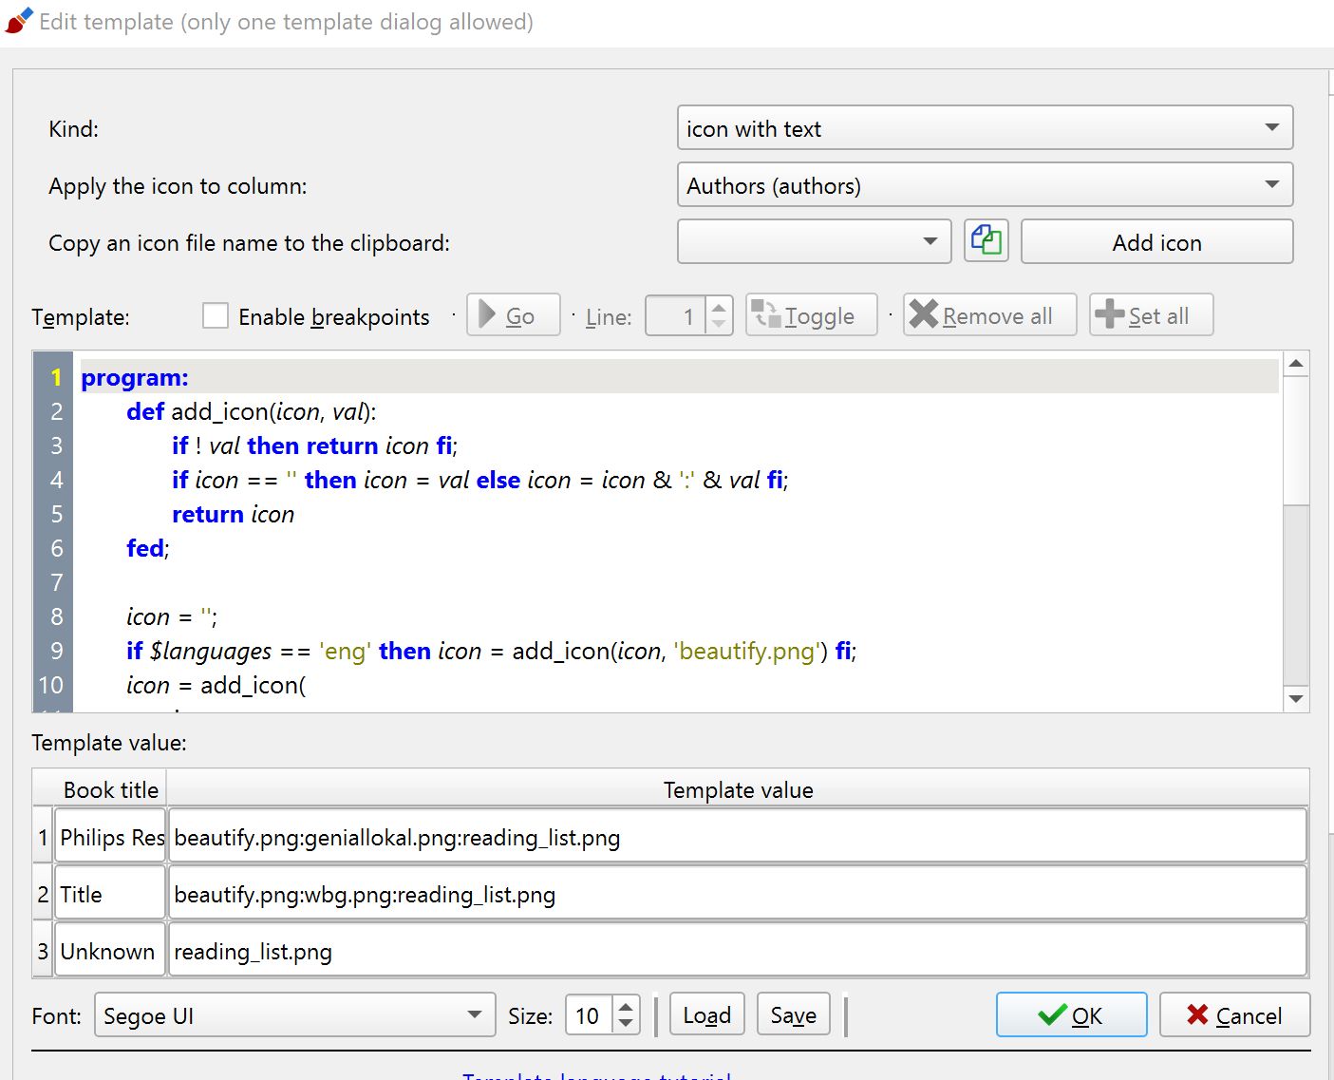Open the Apply icon to column dropdown
1334x1080 pixels.
985,185
